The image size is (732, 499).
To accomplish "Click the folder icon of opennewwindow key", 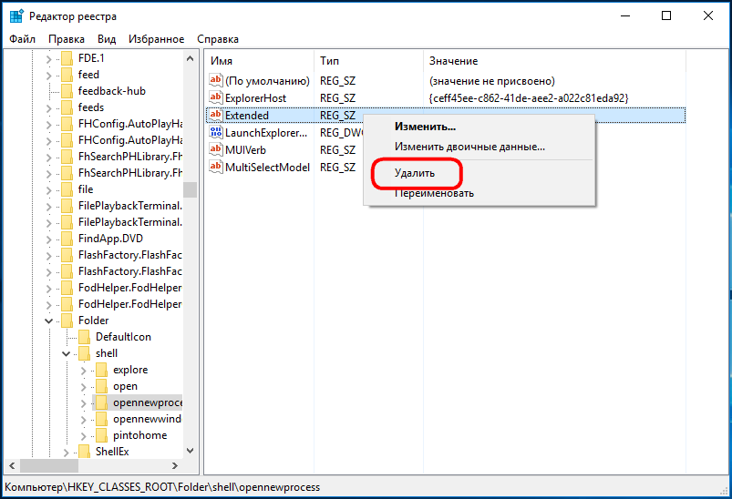I will click(x=102, y=419).
